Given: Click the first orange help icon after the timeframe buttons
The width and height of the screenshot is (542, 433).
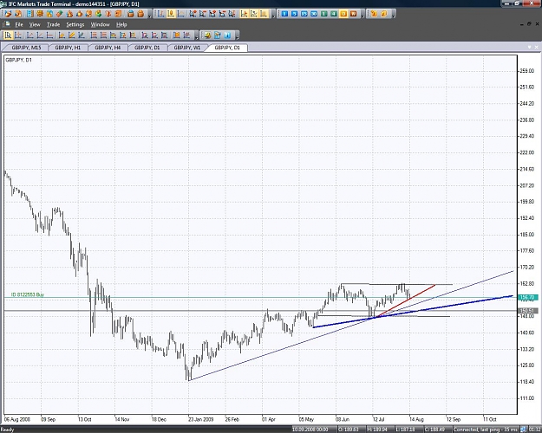Looking at the screenshot, I should pyautogui.click(x=374, y=14).
